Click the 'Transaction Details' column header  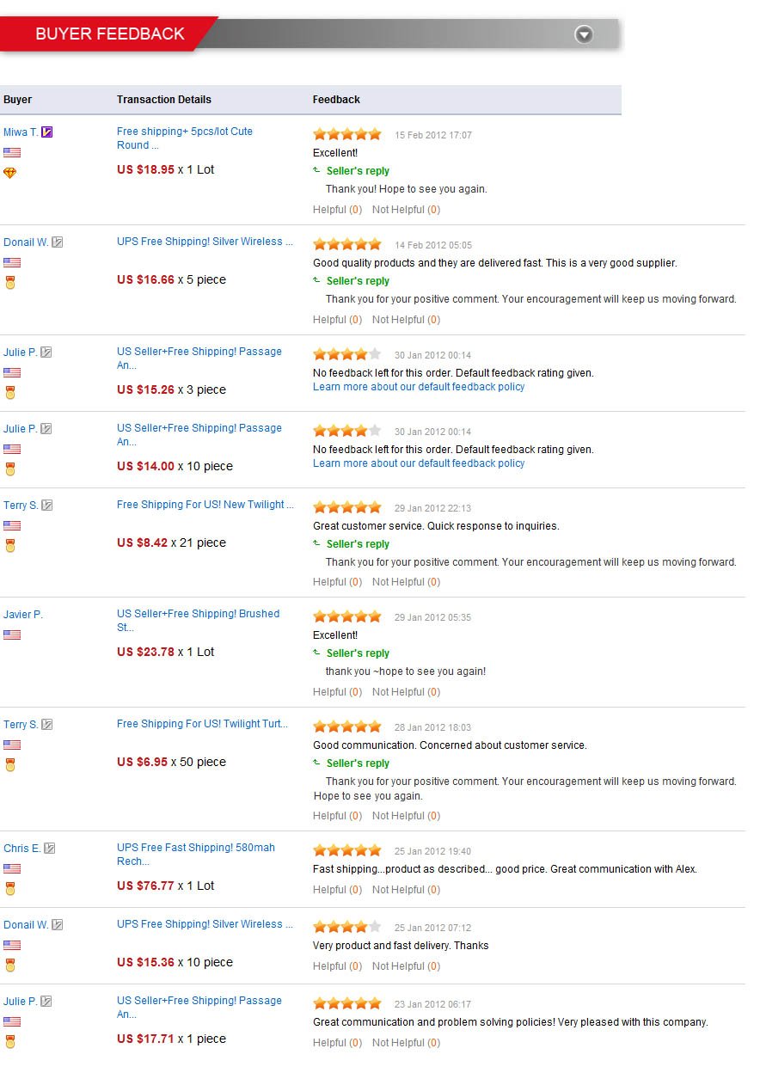click(x=164, y=100)
